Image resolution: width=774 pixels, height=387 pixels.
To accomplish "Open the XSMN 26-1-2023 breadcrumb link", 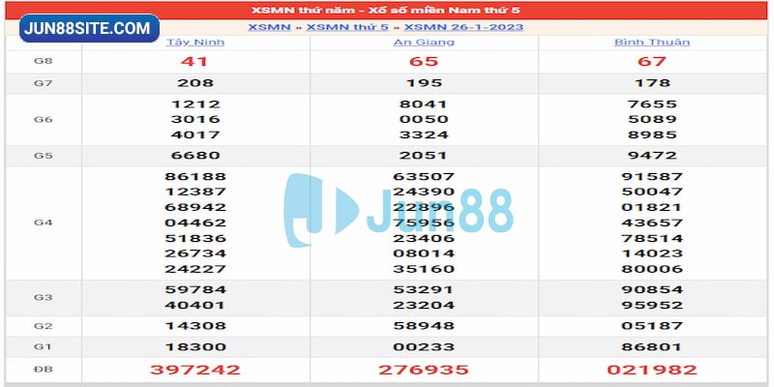I will 463,27.
